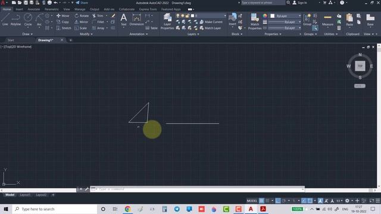Open the Parametric ribbon tab
Image resolution: width=381 pixels, height=214 pixels.
52,10
